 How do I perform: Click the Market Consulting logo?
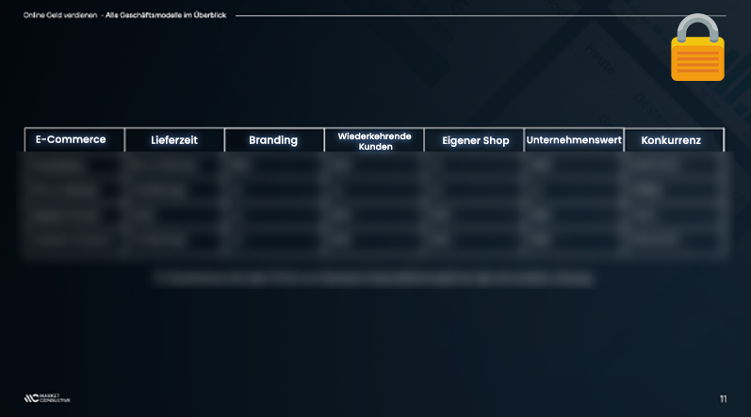[x=47, y=398]
